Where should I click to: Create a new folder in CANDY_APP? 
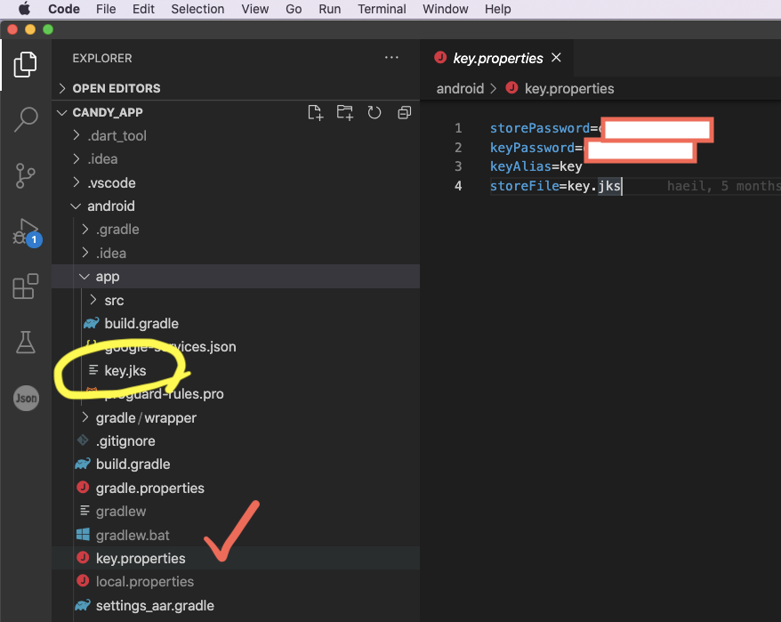click(345, 112)
